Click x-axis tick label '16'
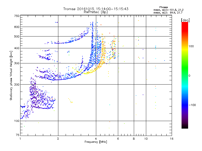 coord(172,139)
